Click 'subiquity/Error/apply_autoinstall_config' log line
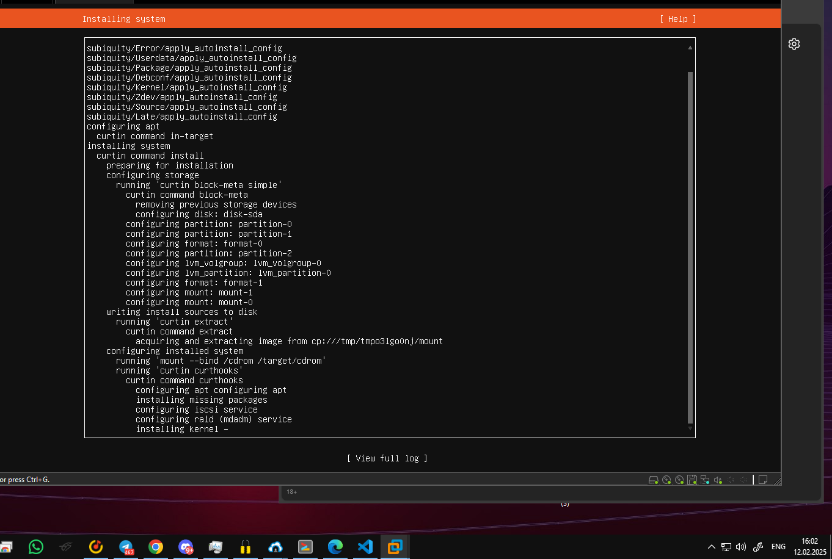832x559 pixels. pos(184,48)
